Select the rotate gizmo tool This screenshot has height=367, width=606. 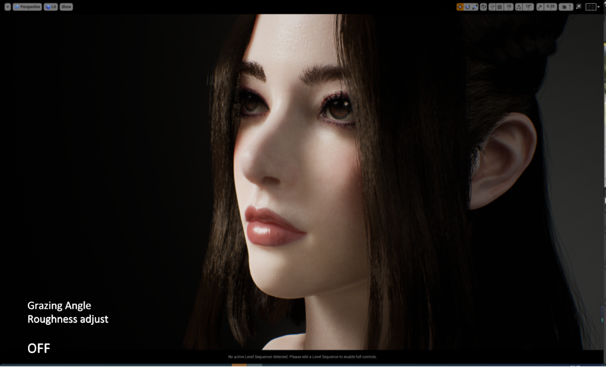pos(467,7)
